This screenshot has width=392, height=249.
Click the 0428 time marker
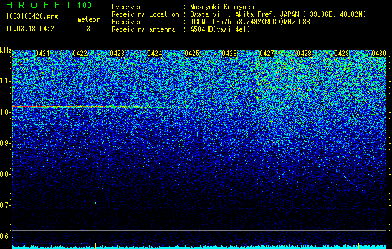304,54
